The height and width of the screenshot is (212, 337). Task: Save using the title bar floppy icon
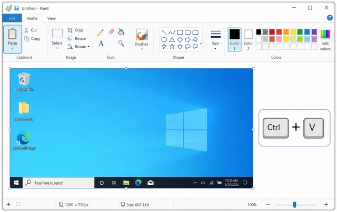[16, 8]
